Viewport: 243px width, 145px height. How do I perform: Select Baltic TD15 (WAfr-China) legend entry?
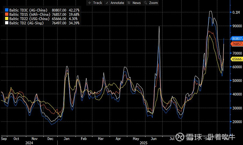(30, 15)
